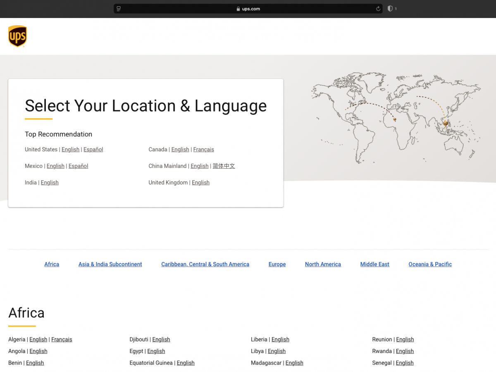Click the page settings icon in address bar
Image resolution: width=496 pixels, height=372 pixels.
coord(119,9)
